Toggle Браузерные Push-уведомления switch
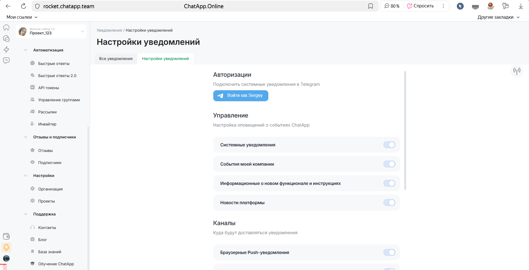 (x=389, y=252)
